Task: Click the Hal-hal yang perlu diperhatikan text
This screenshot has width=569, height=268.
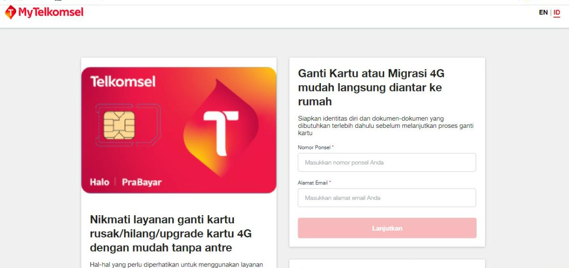Action: 177,264
